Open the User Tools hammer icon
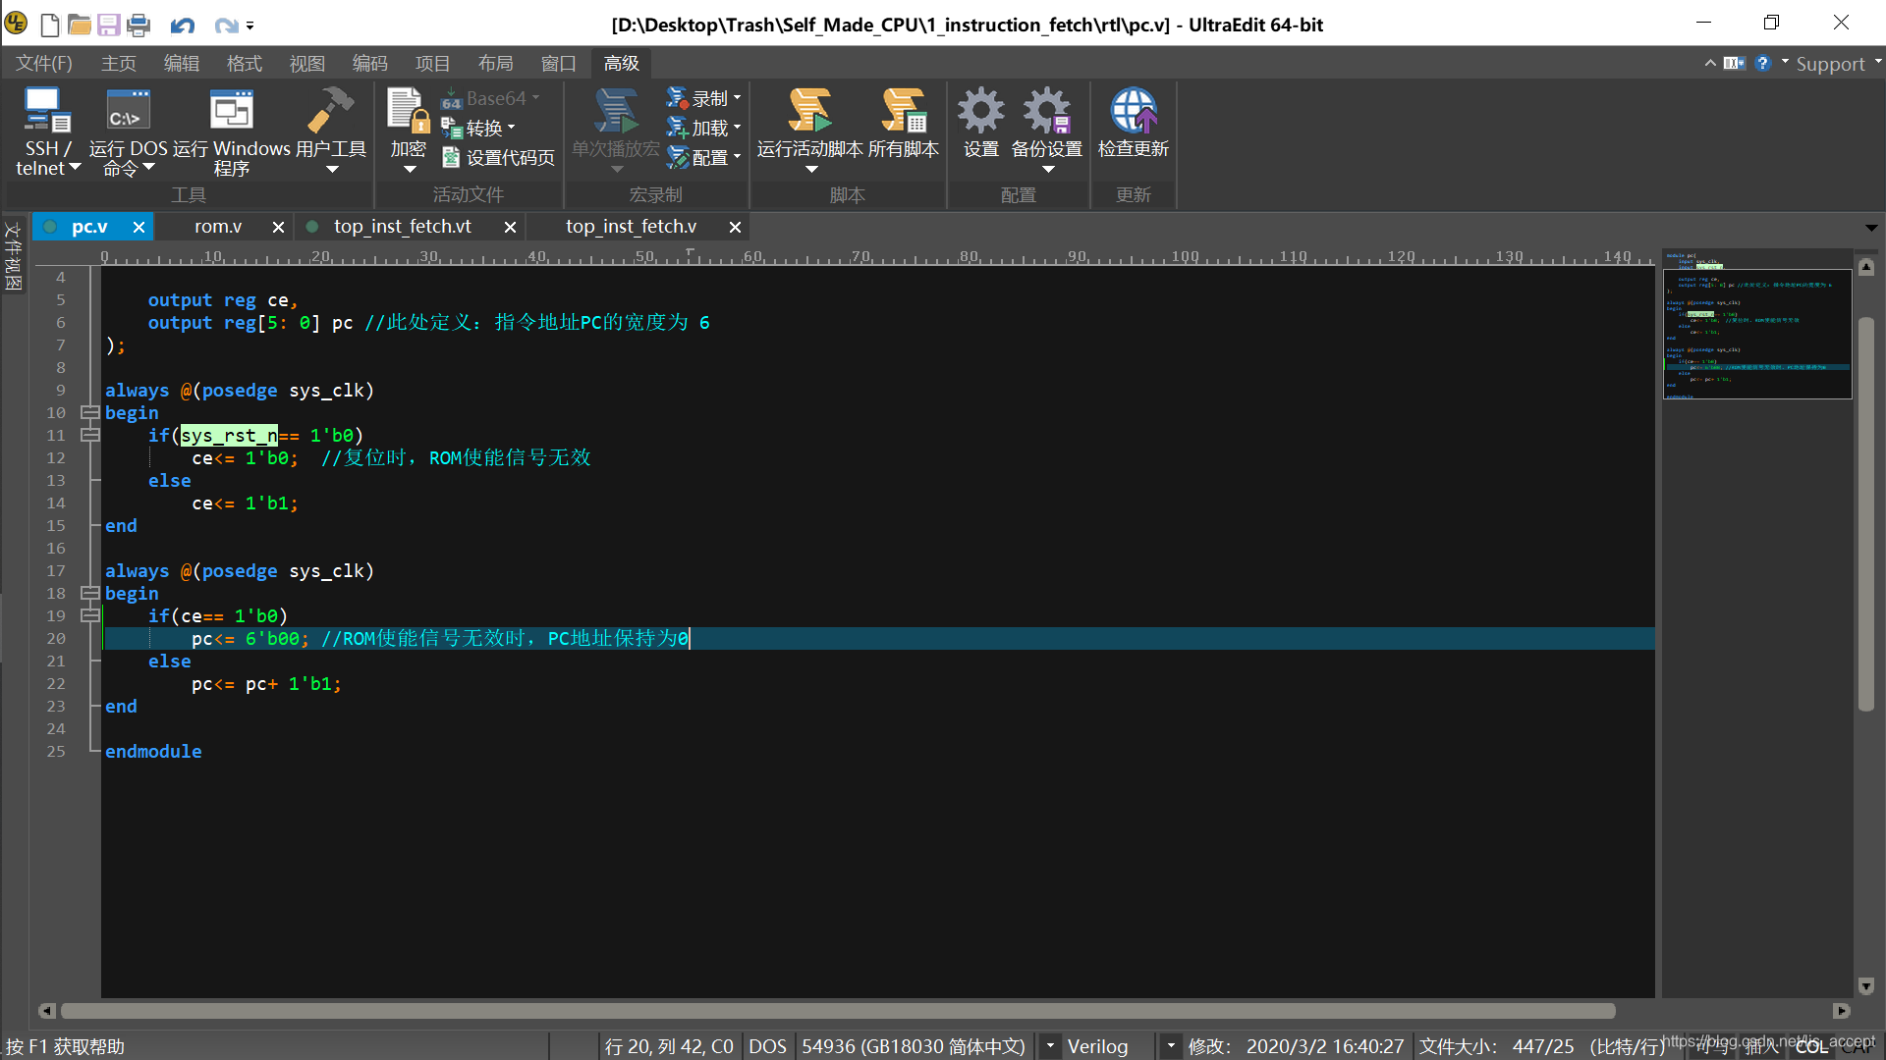The height and width of the screenshot is (1060, 1886). click(x=330, y=111)
